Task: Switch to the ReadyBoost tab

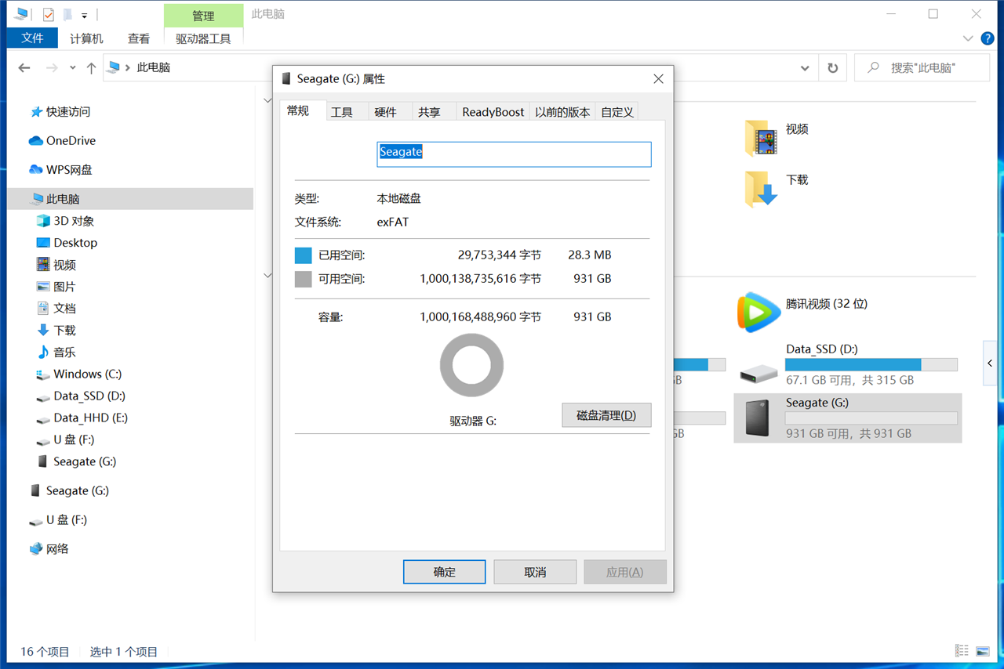Action: (x=493, y=112)
